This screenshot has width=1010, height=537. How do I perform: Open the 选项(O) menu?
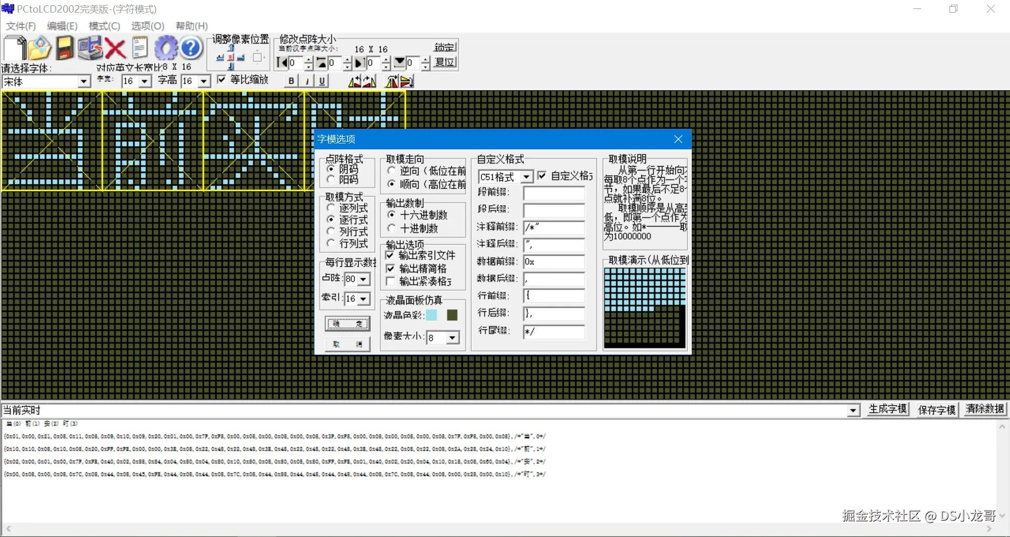147,26
